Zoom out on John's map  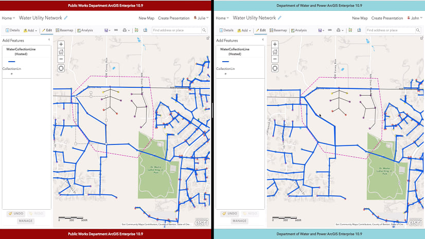(x=275, y=59)
